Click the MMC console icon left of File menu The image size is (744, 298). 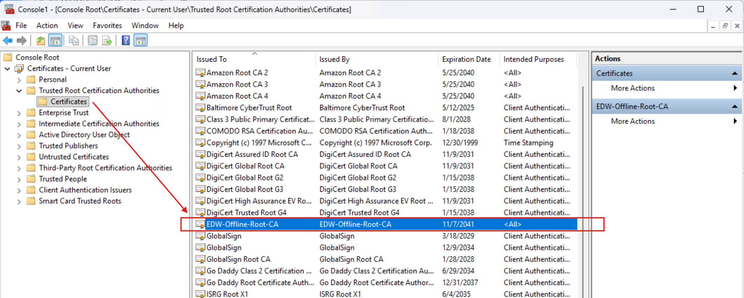click(6, 26)
